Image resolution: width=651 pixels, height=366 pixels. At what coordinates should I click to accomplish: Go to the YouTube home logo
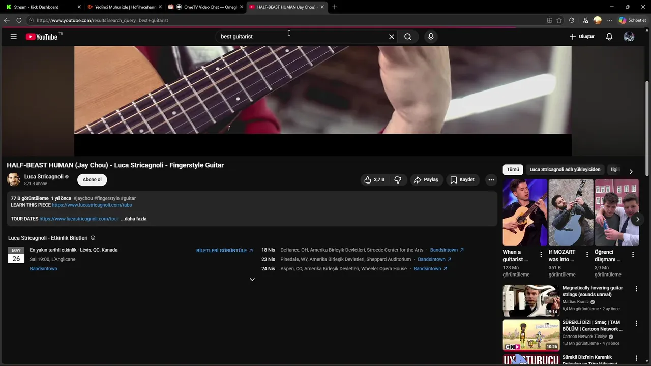[41, 37]
